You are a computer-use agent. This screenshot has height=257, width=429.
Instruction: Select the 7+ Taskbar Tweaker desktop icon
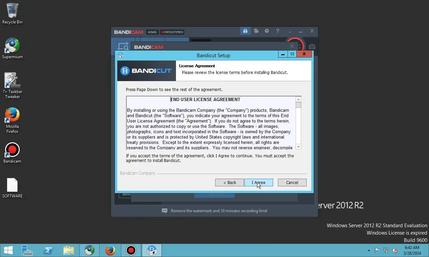(12, 86)
